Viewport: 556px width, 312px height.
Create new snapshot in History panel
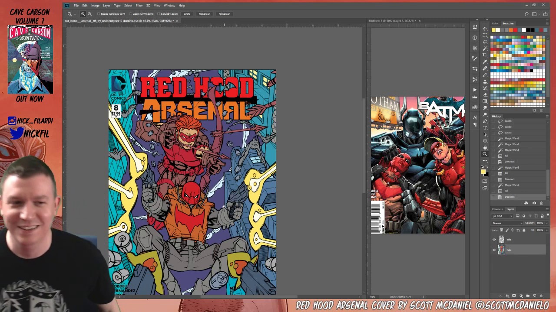534,203
